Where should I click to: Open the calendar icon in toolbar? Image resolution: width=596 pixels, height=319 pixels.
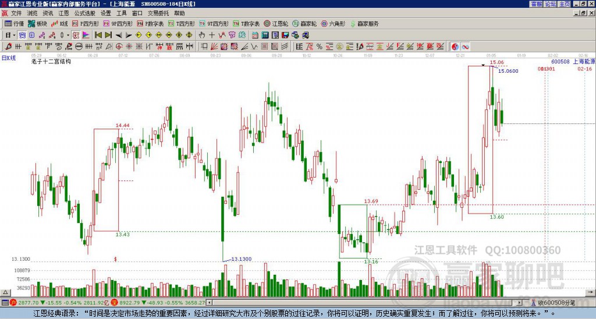coord(255,36)
